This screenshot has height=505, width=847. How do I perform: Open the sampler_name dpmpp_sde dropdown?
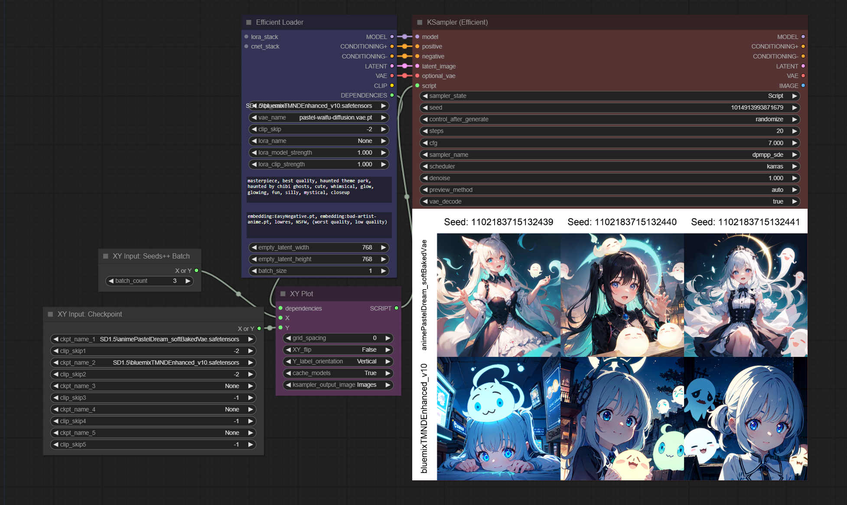click(x=609, y=155)
